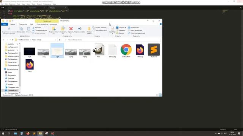Switch to the Вид ribbon tab
The width and height of the screenshot is (243, 136).
(x=32, y=24)
